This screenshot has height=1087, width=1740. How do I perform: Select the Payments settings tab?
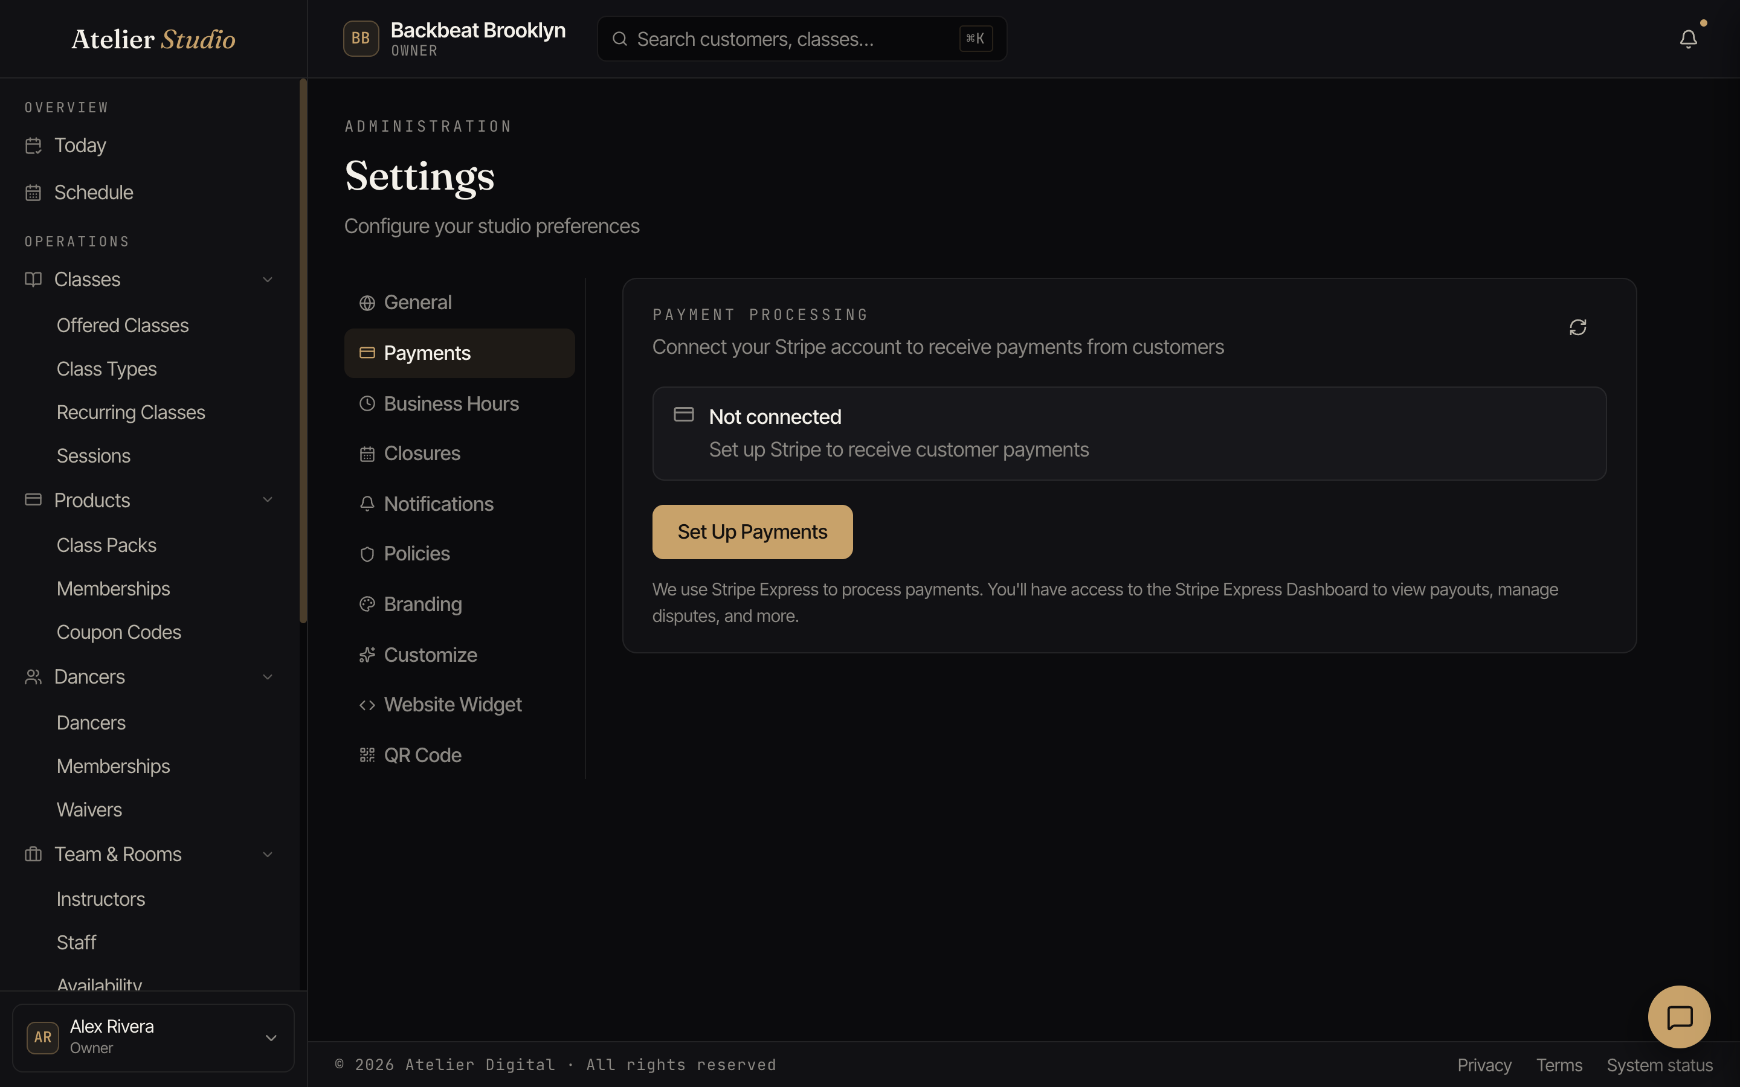pyautogui.click(x=459, y=353)
